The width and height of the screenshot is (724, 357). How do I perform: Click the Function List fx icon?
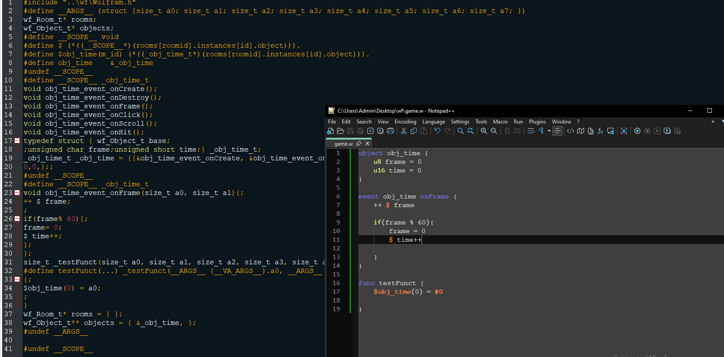coord(601,131)
